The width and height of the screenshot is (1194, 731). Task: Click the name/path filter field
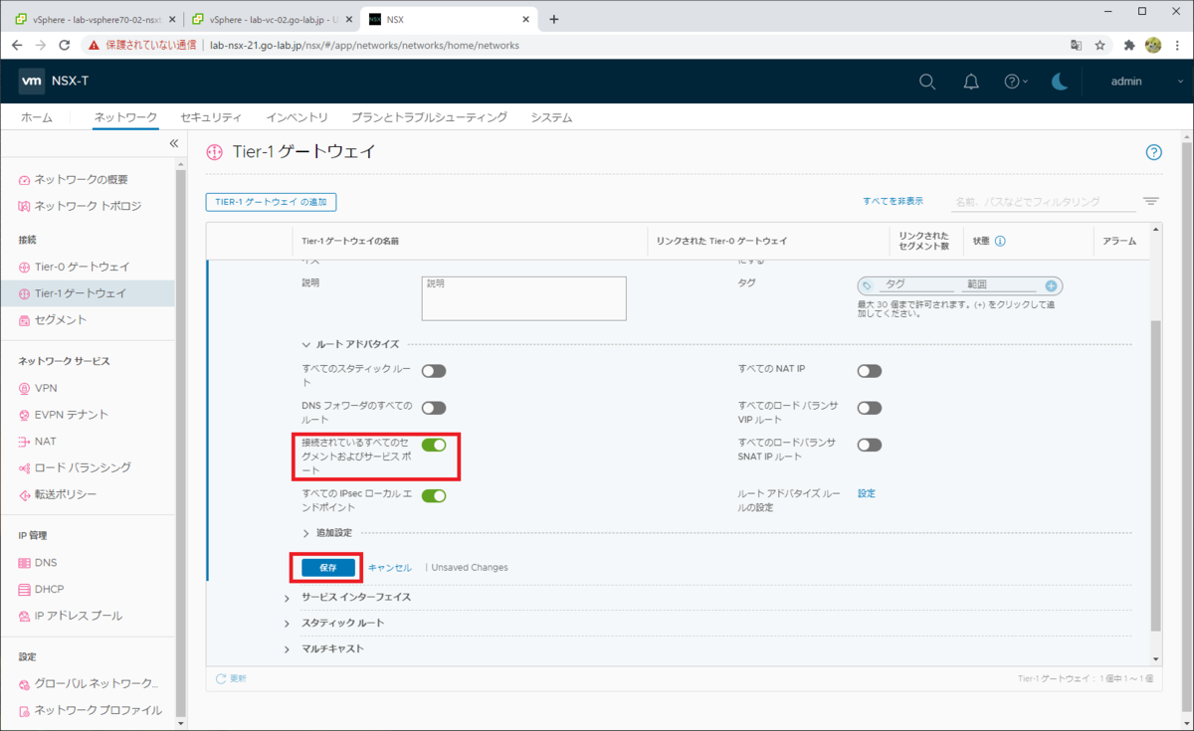tap(1043, 202)
